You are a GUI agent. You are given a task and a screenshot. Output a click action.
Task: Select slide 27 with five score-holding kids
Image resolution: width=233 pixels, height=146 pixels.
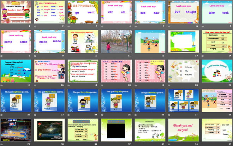coord(184,100)
